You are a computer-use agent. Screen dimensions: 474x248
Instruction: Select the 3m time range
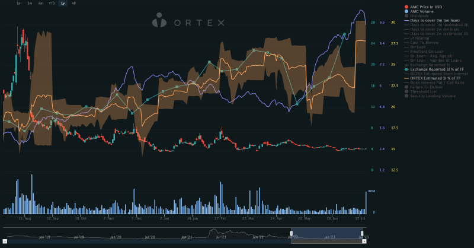pos(30,4)
